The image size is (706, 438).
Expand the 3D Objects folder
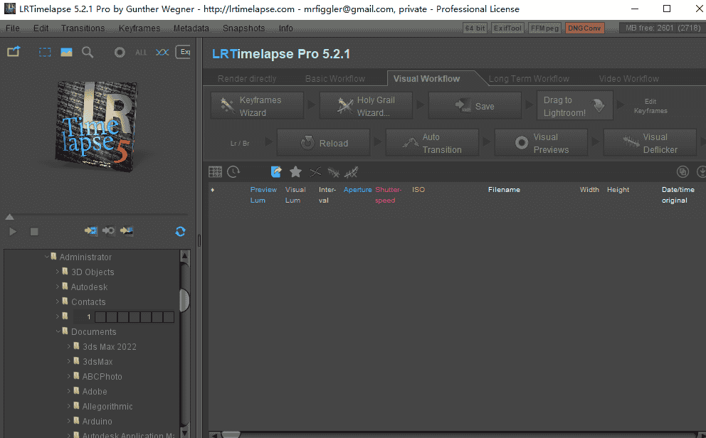point(58,272)
